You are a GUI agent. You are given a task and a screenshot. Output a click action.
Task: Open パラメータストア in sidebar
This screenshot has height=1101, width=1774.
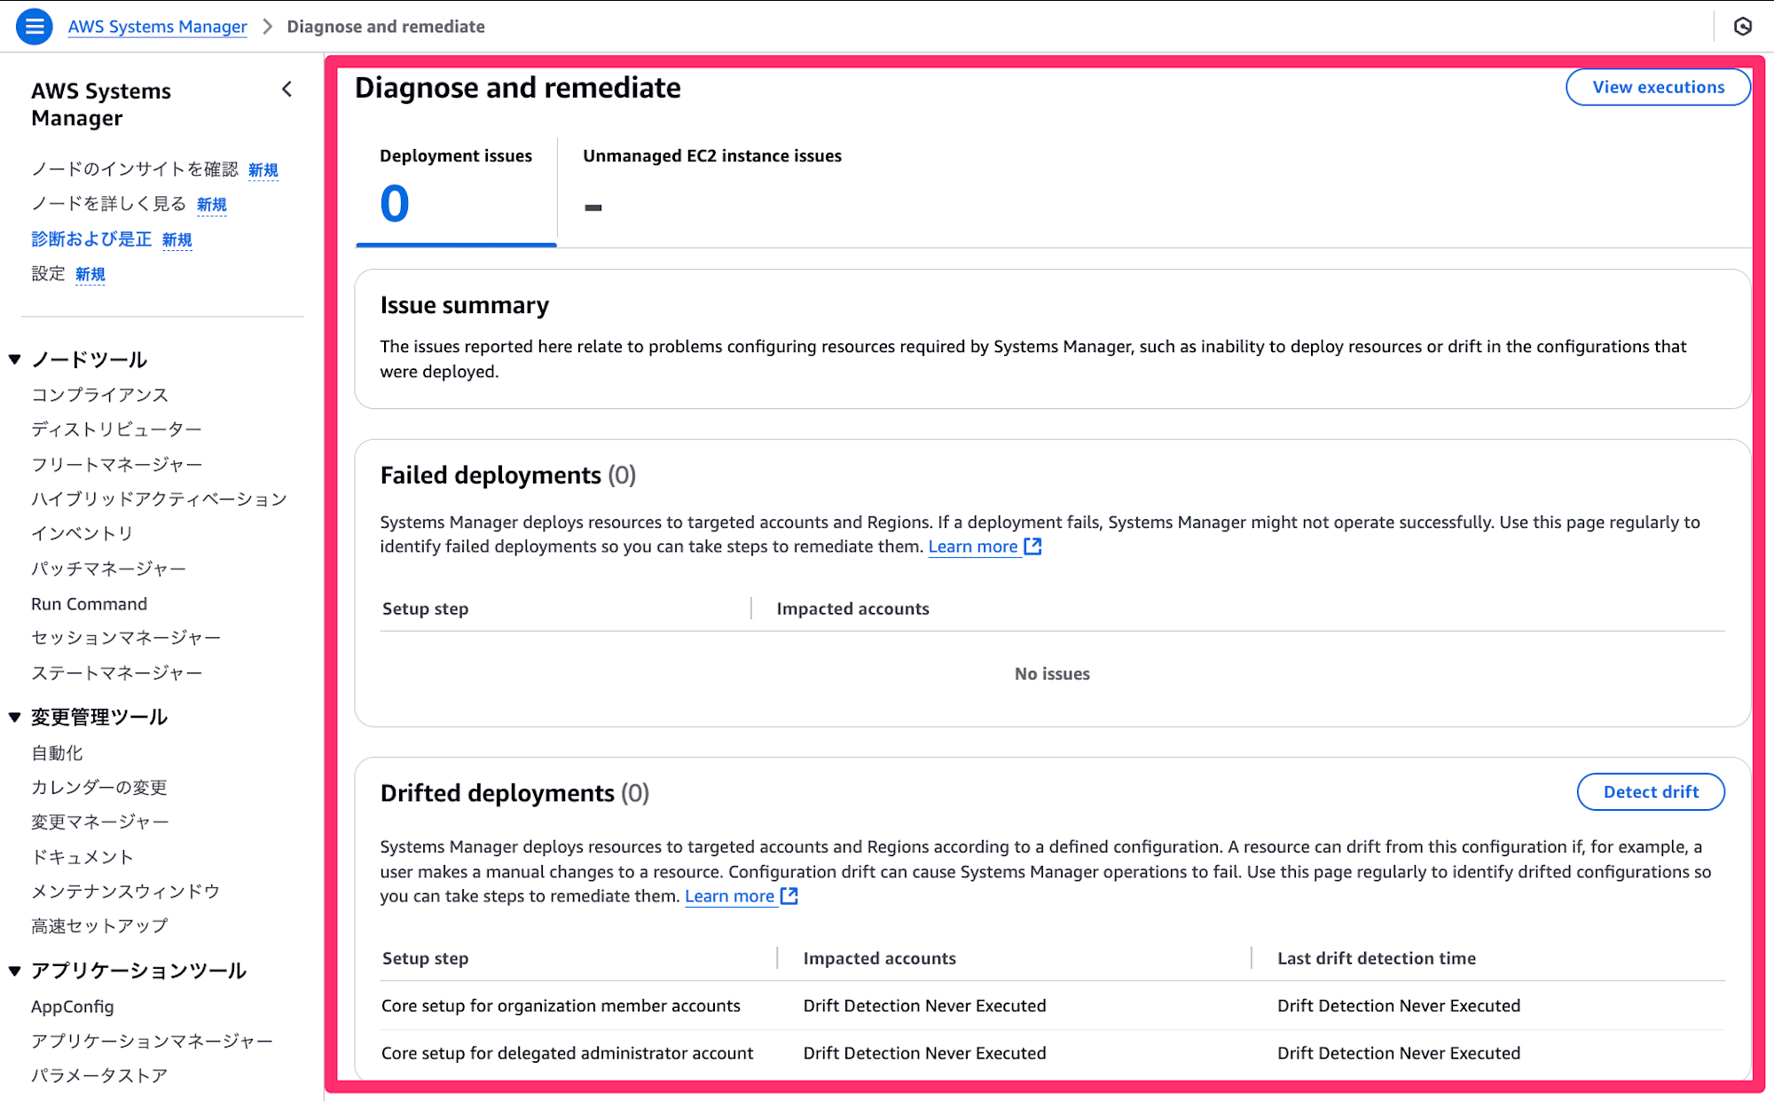pos(99,1075)
